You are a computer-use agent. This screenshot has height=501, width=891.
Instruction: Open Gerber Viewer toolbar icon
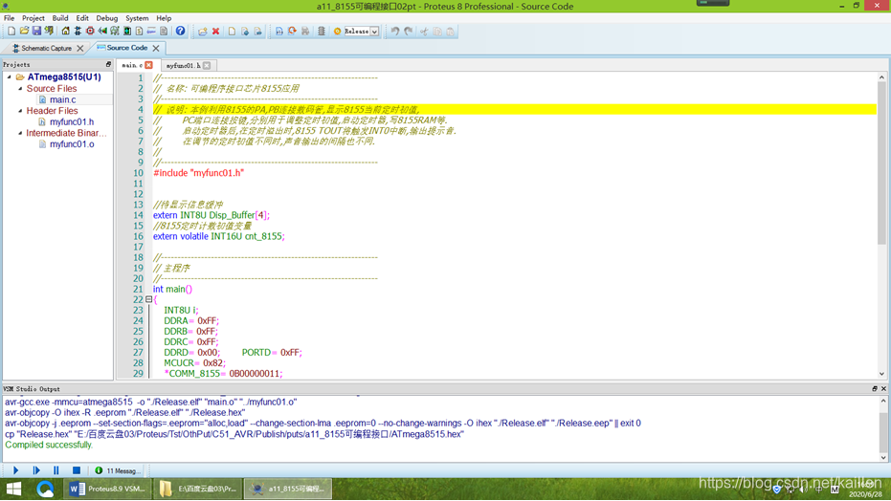point(115,32)
